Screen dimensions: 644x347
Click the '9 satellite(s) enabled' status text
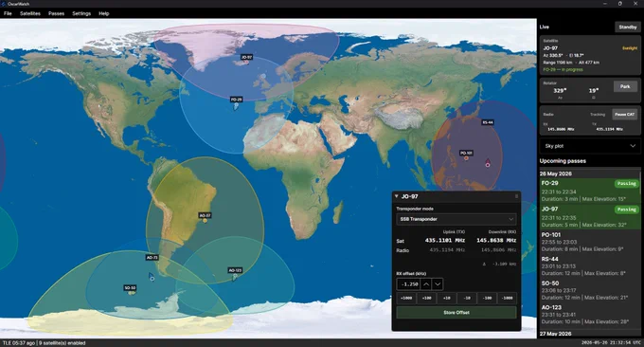pyautogui.click(x=63, y=343)
